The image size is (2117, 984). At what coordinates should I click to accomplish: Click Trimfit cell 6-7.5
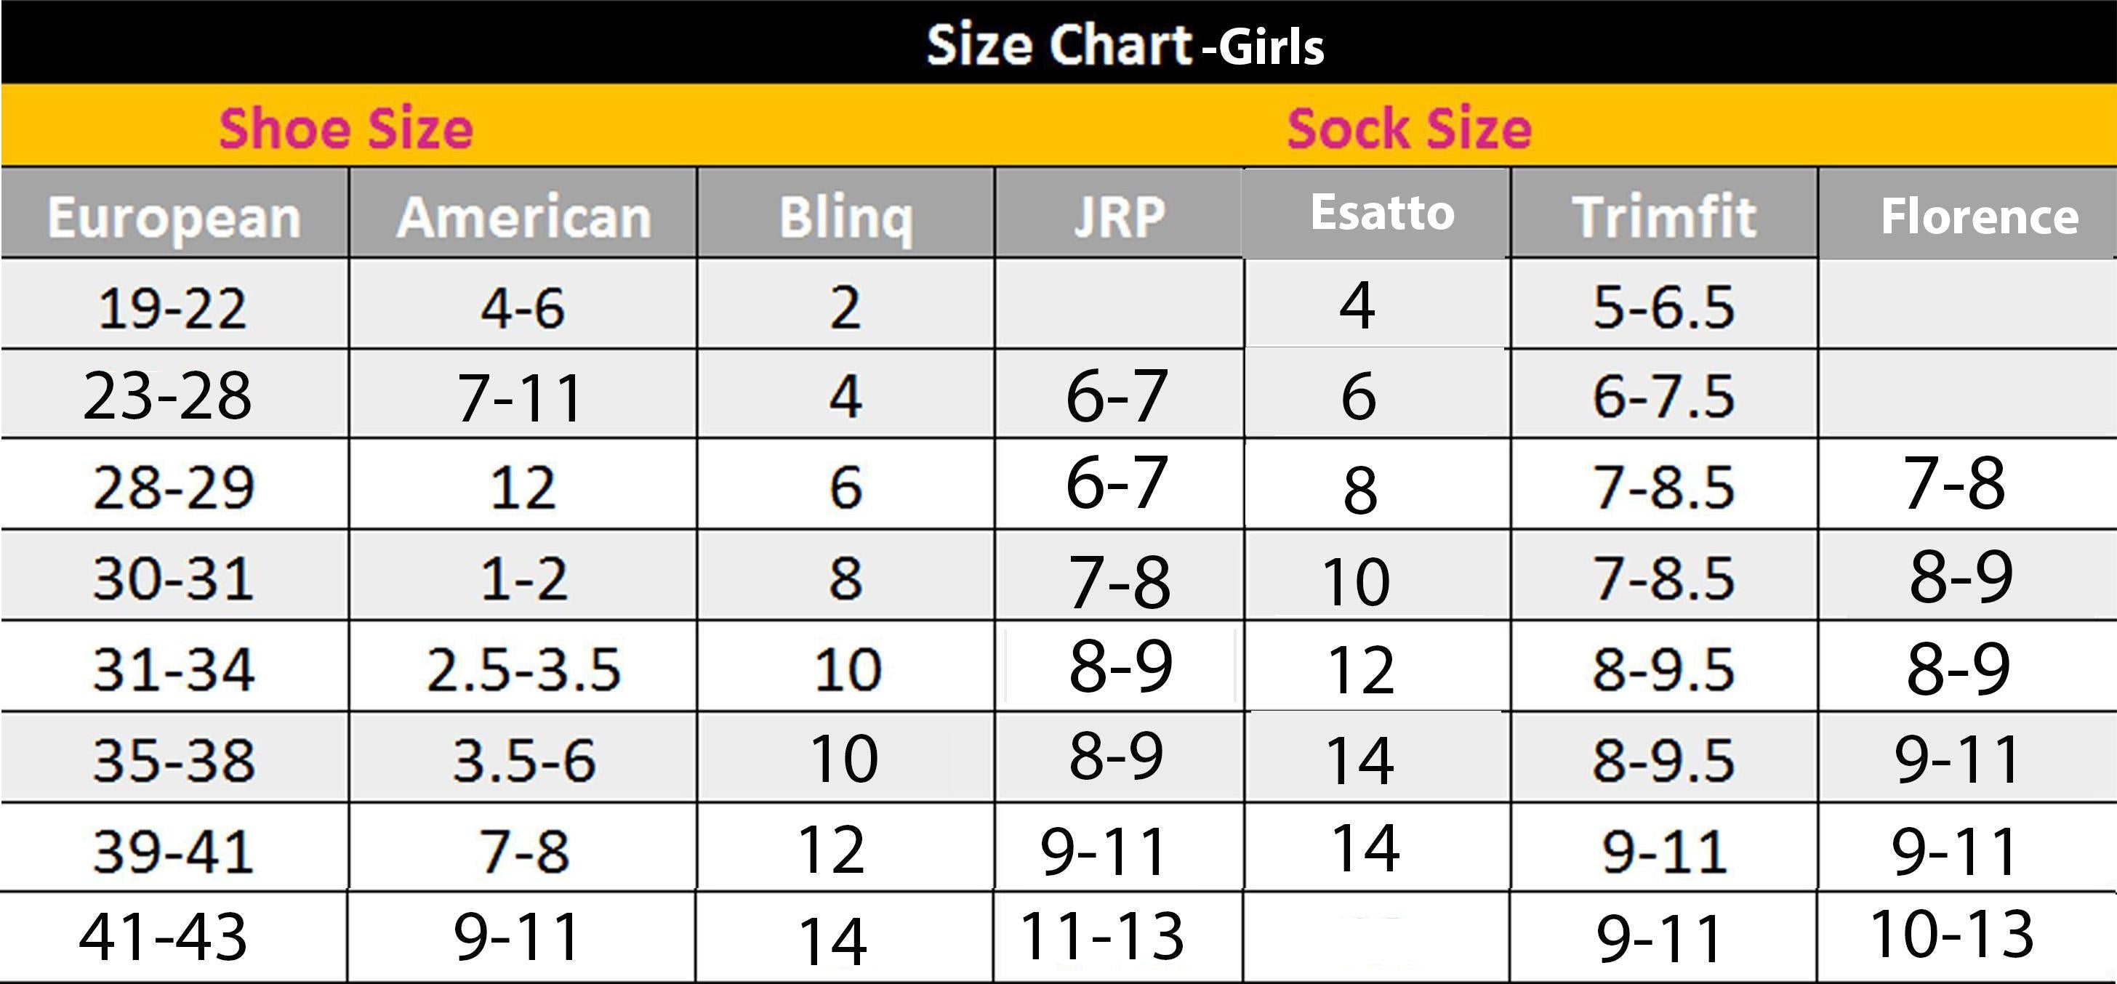point(1663,397)
